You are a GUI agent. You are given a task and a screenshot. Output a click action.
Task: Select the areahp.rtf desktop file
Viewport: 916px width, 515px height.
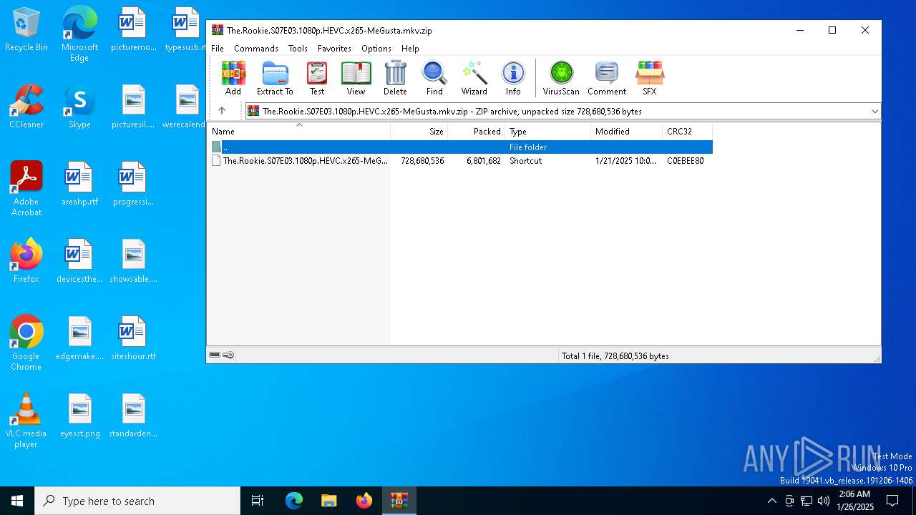click(79, 184)
